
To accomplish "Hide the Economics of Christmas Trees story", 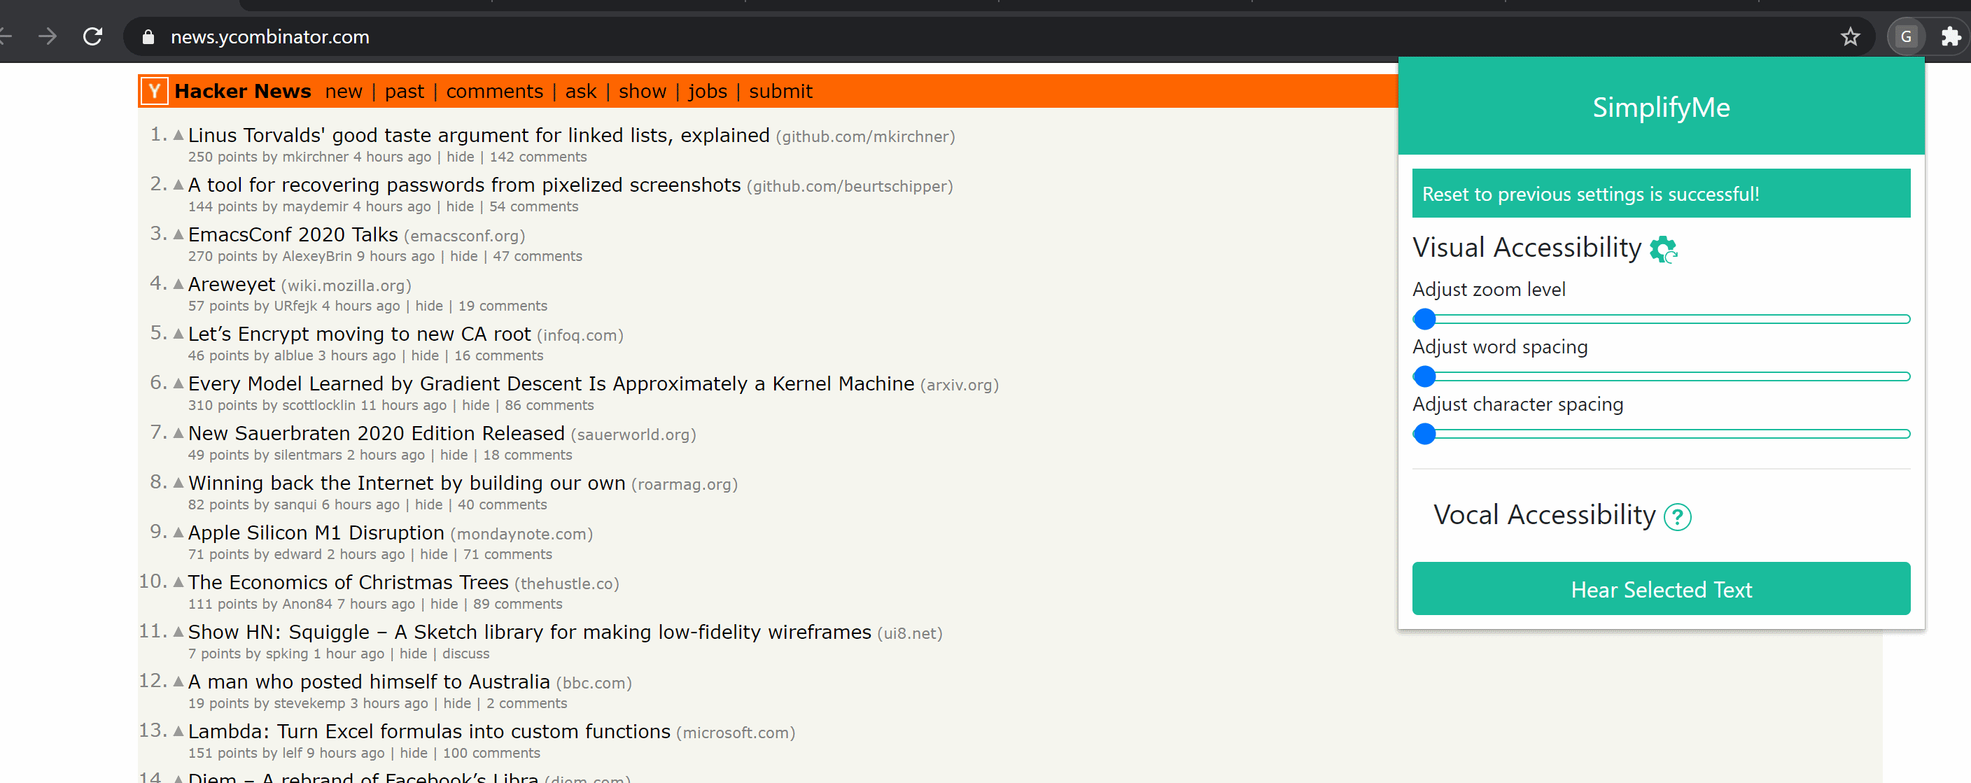I will 444,603.
